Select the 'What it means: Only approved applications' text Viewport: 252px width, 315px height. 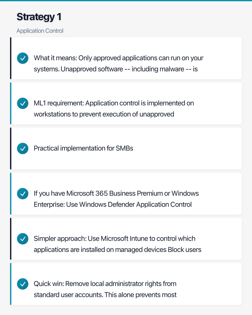[119, 58]
